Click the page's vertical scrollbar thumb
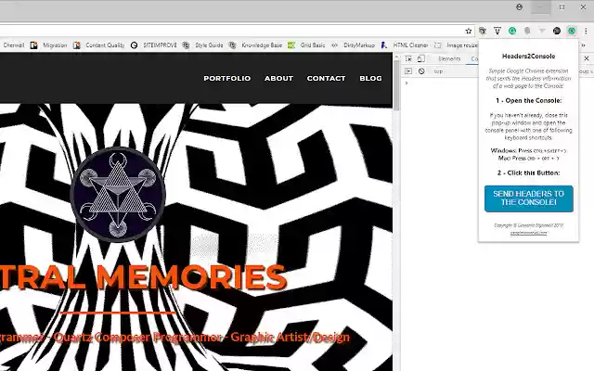 [396, 85]
